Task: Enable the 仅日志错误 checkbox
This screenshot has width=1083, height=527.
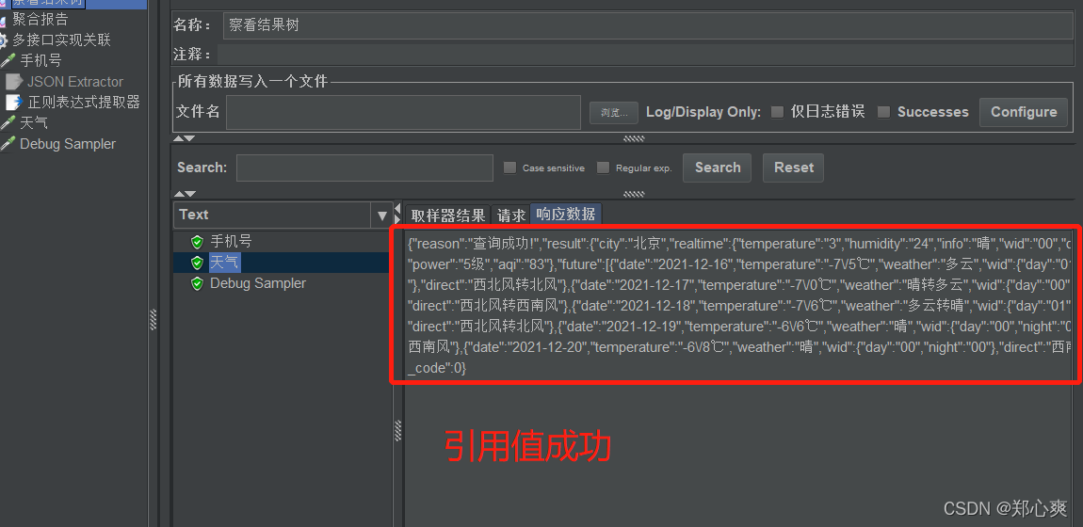Action: [x=778, y=112]
